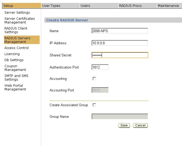
Task: Go to DB Settings
Action: tap(14, 60)
